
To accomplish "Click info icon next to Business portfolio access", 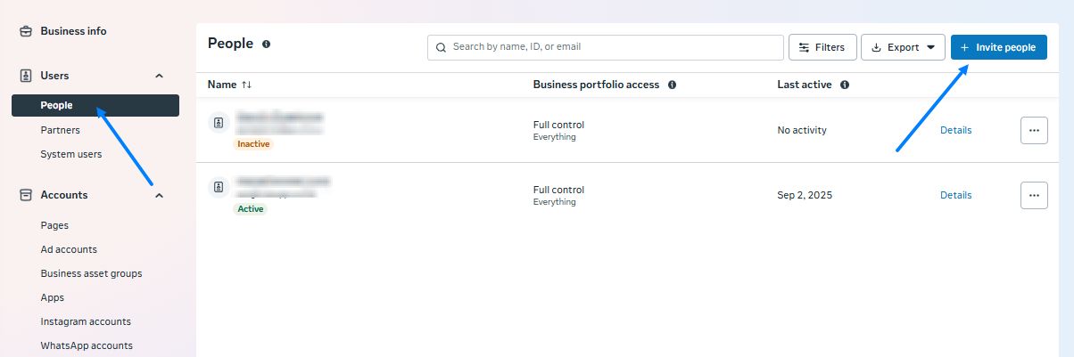I will [672, 85].
